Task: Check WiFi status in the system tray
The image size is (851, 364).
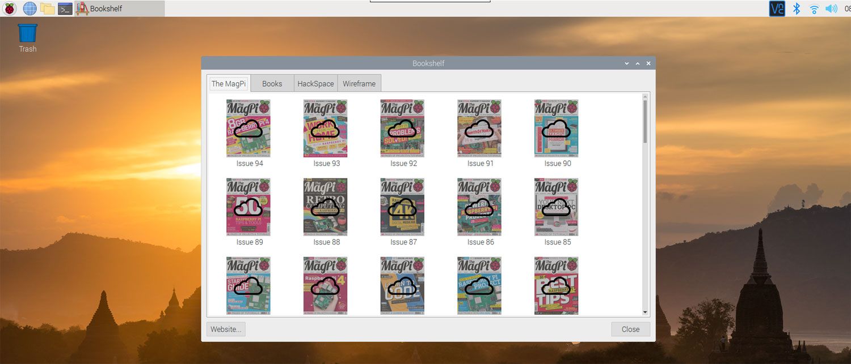Action: [814, 8]
